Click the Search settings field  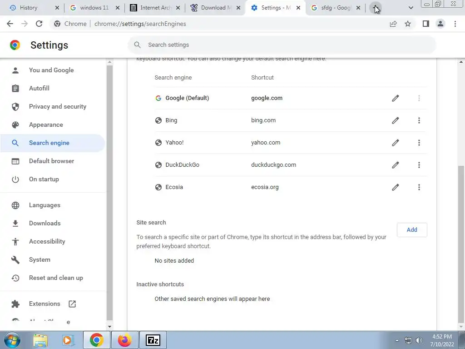[x=282, y=45]
